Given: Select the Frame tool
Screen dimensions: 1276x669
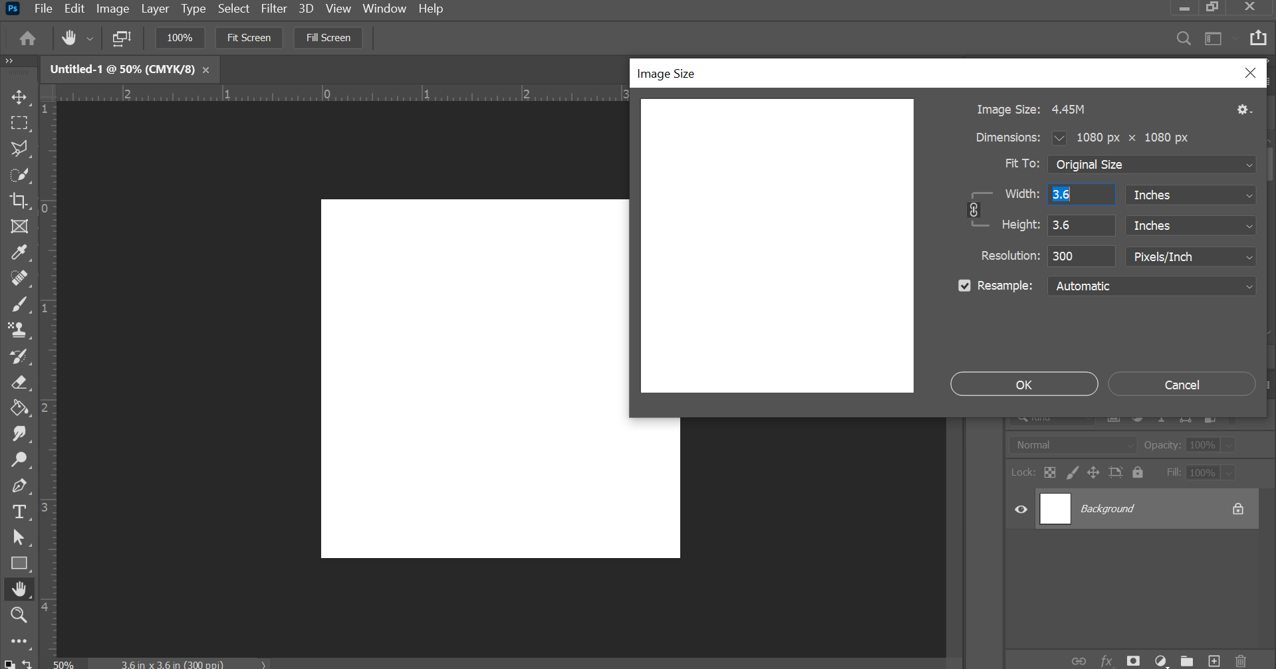Looking at the screenshot, I should click(x=19, y=227).
